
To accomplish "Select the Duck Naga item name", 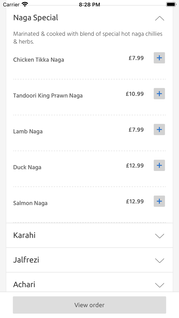I will click(27, 167).
